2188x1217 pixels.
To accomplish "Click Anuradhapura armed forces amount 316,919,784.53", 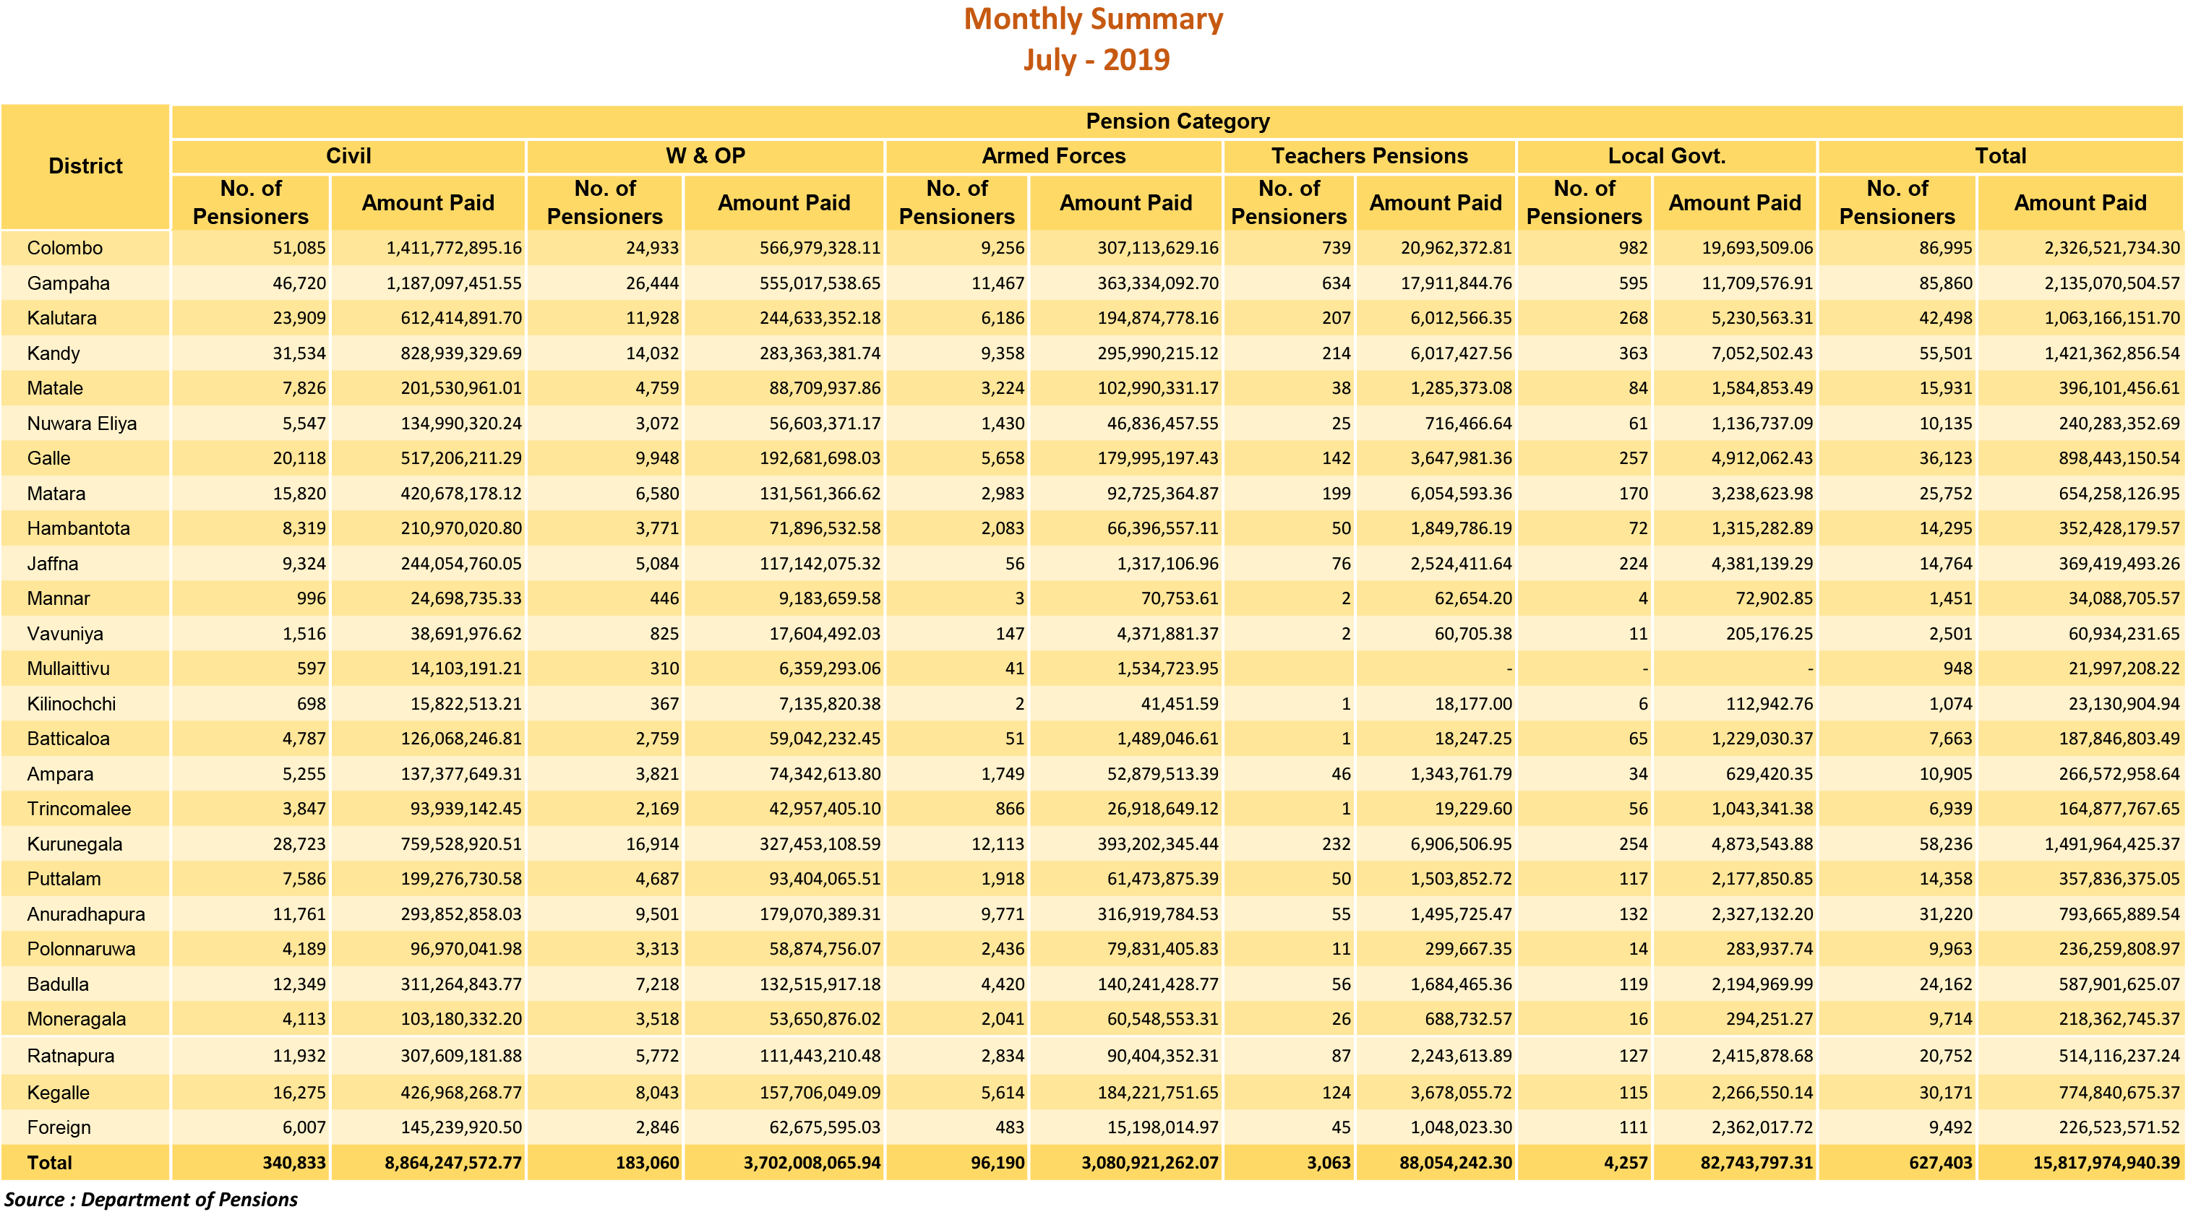I will pos(1158,915).
